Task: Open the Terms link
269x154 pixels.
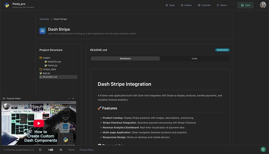Action: coord(72,150)
